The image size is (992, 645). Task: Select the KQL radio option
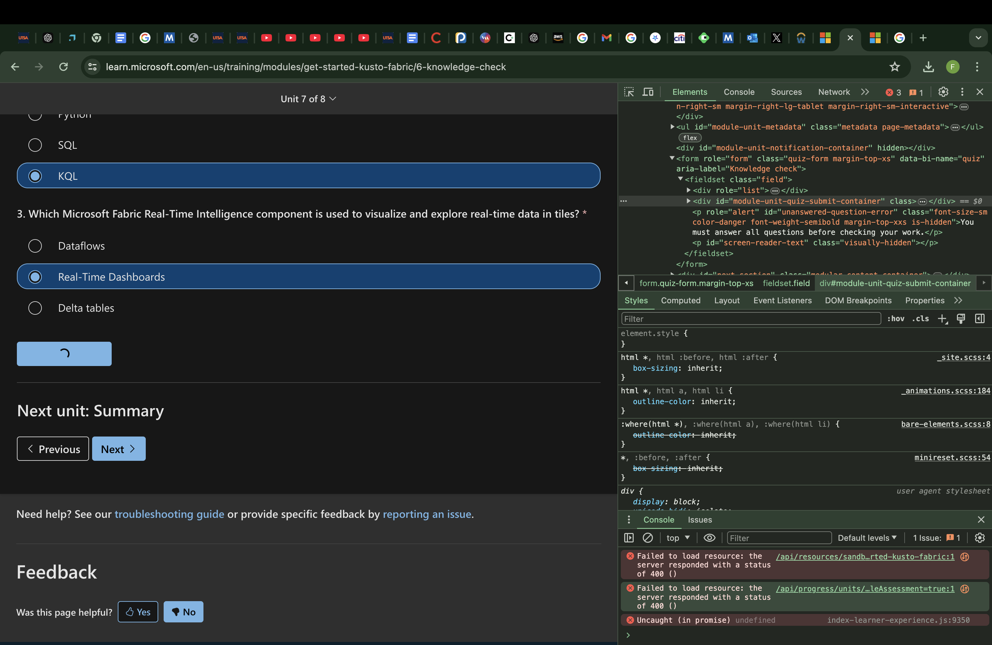tap(35, 176)
